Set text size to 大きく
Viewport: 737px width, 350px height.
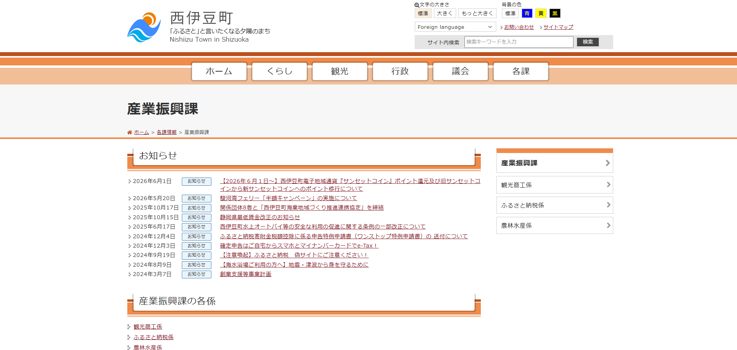pyautogui.click(x=445, y=14)
